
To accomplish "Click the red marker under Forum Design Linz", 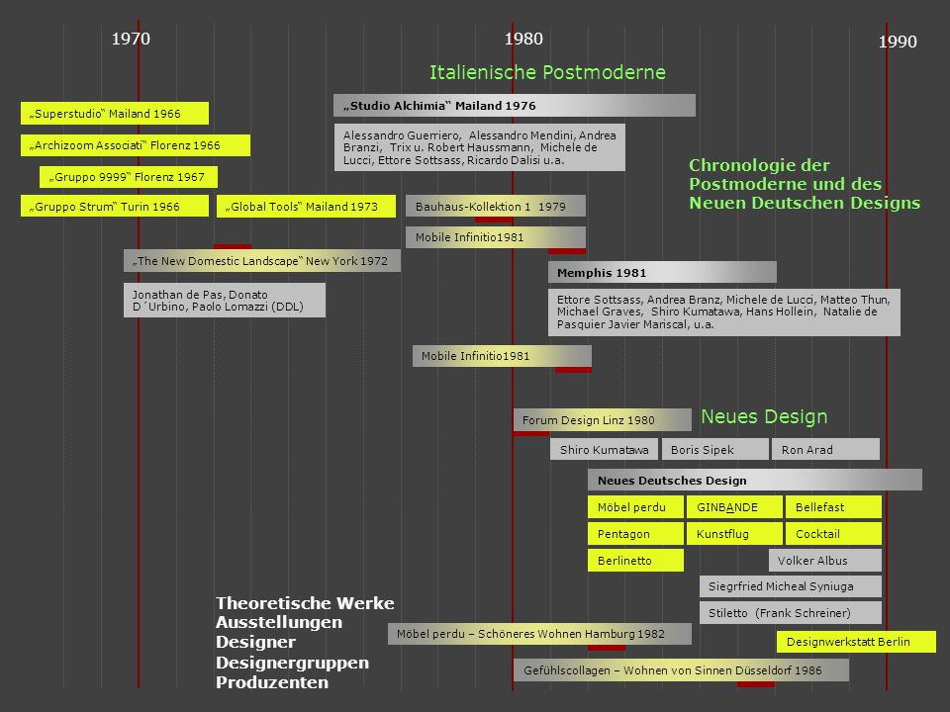I will coord(530,433).
